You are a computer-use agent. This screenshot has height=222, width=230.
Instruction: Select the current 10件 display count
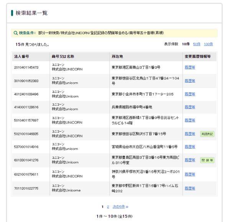pyautogui.click(x=186, y=44)
